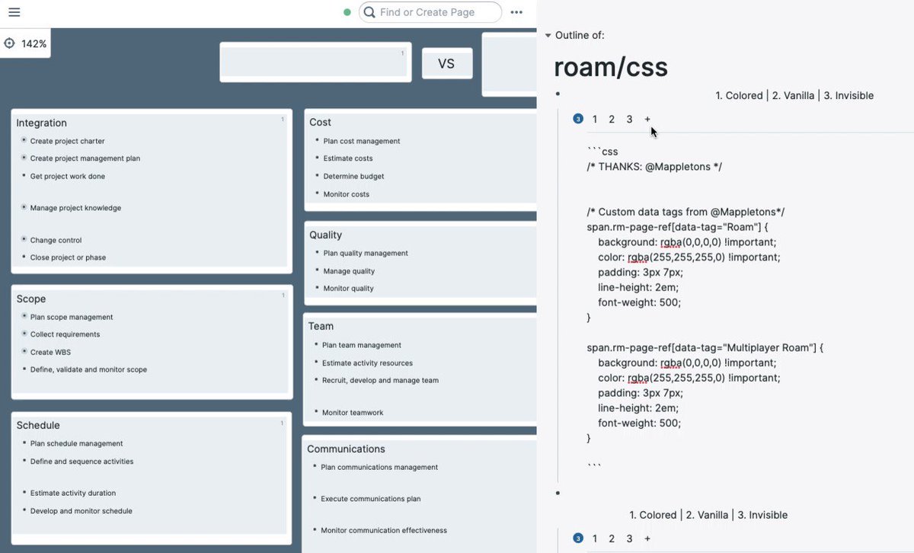Click the Custom data tags comment line
This screenshot has width=914, height=553.
coord(685,212)
